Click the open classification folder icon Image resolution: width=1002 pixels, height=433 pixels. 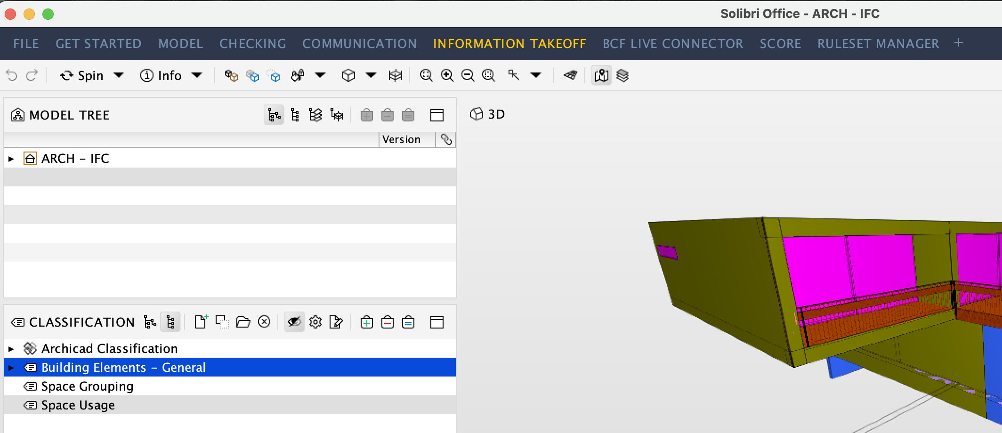243,322
